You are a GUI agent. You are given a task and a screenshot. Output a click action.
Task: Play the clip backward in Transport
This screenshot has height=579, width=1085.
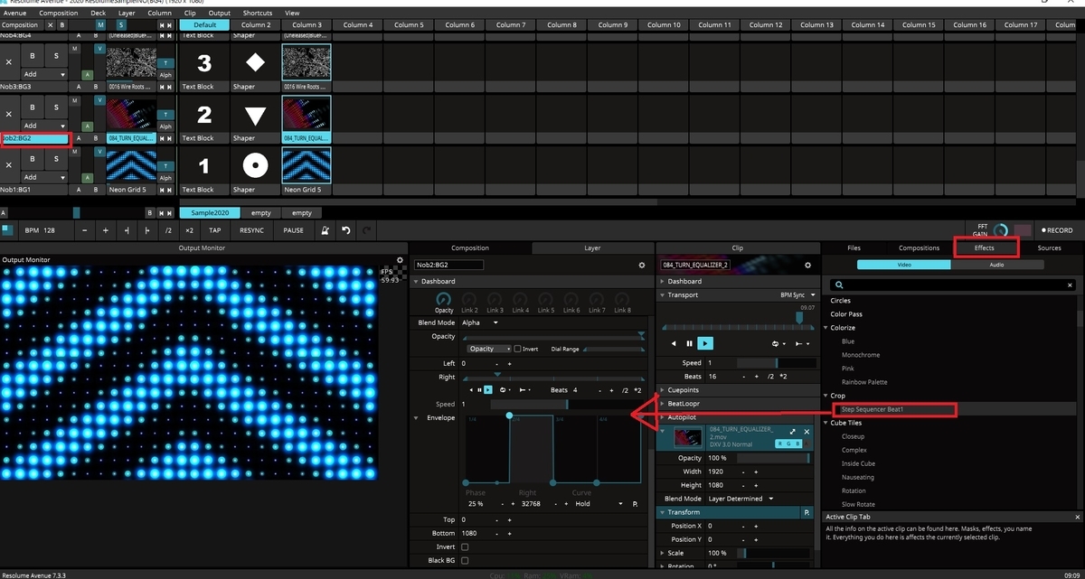(673, 343)
